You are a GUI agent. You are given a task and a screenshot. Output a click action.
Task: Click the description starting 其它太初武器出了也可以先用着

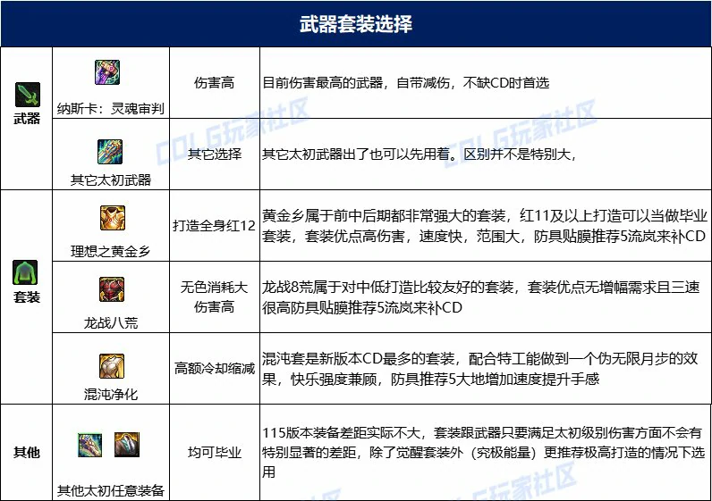pos(420,154)
